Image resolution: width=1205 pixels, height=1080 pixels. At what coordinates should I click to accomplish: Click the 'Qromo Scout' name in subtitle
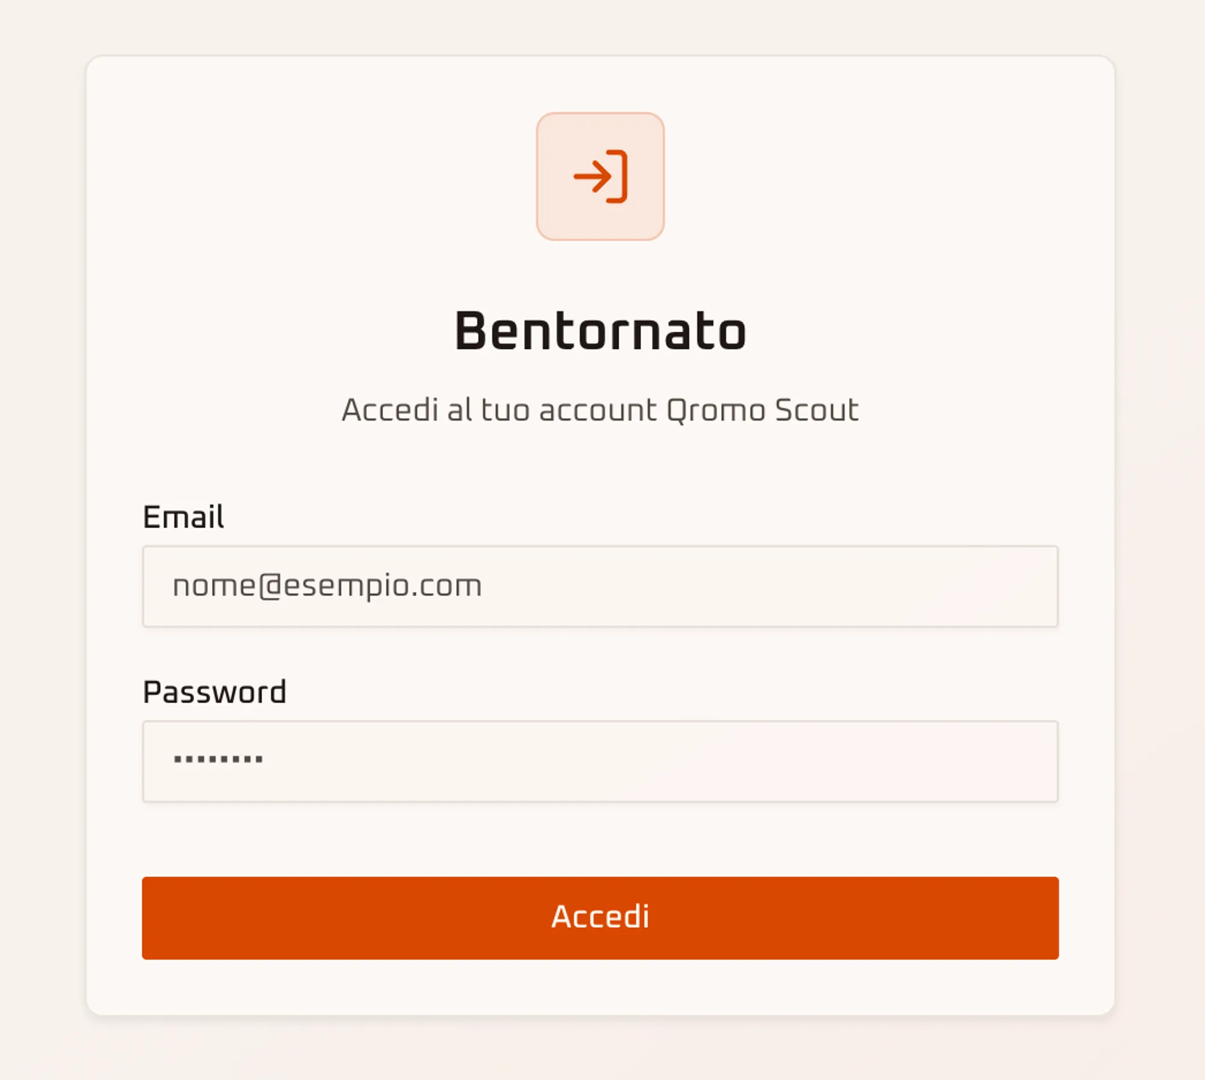763,411
